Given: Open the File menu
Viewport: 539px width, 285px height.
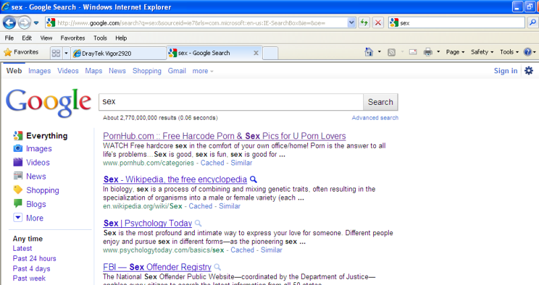Looking at the screenshot, I should (x=9, y=38).
